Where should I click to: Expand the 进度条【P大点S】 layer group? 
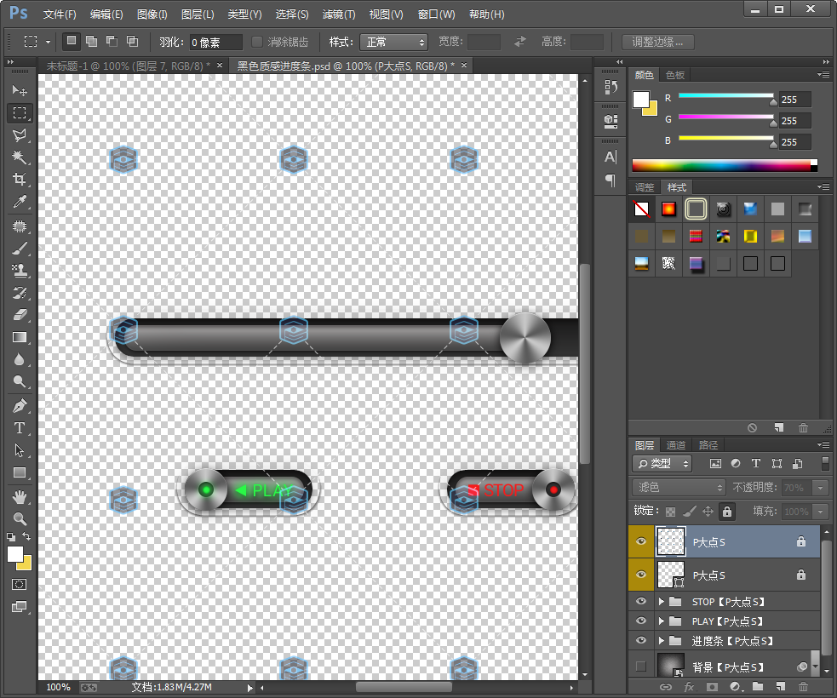[662, 641]
